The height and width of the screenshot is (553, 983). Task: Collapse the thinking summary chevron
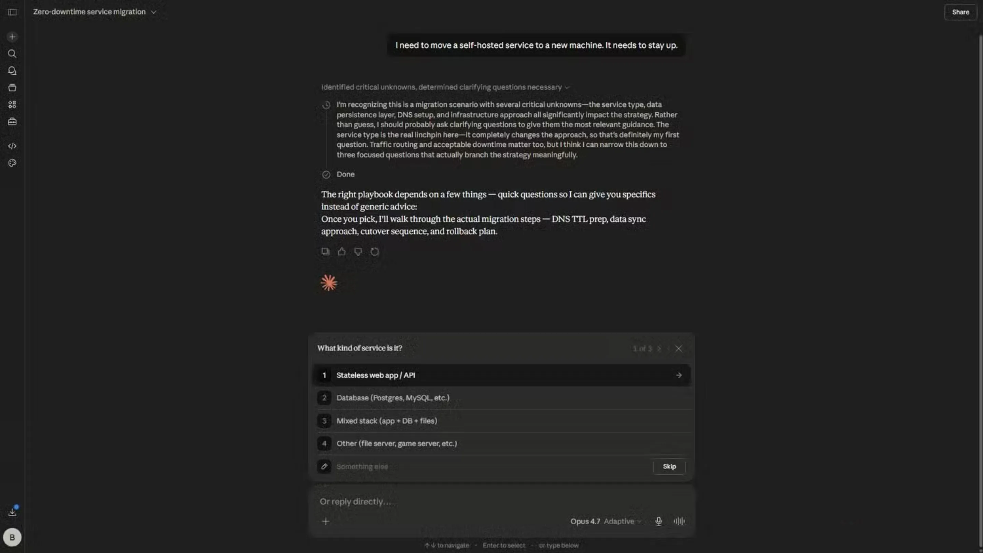(567, 87)
